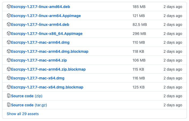
Task: Expand list with Show all 29 assets
Action: click(x=23, y=114)
